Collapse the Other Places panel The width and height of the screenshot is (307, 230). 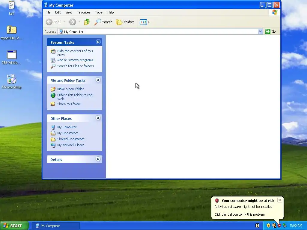pos(98,118)
